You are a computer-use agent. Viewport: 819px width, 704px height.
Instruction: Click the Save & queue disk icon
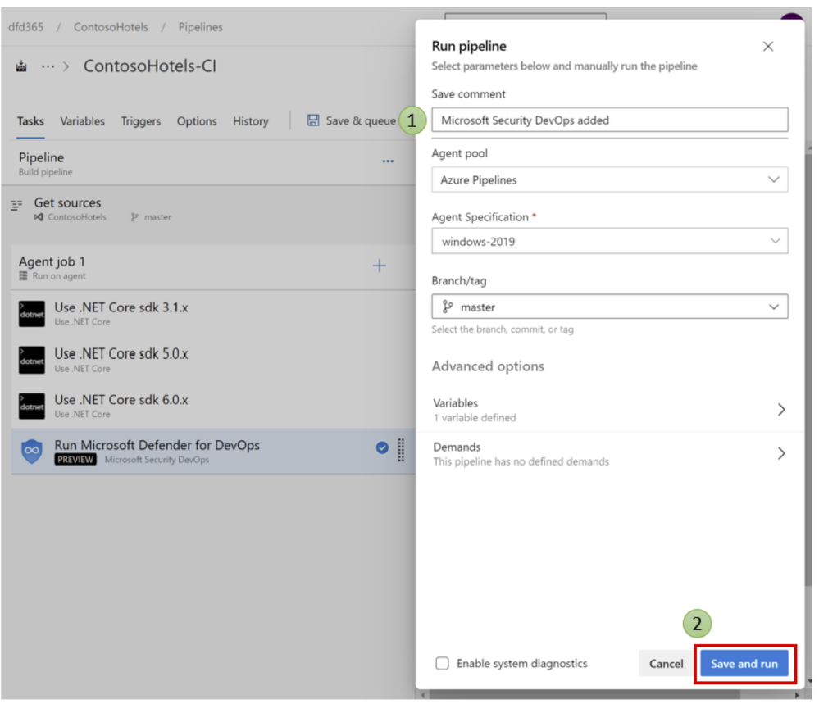pos(313,120)
